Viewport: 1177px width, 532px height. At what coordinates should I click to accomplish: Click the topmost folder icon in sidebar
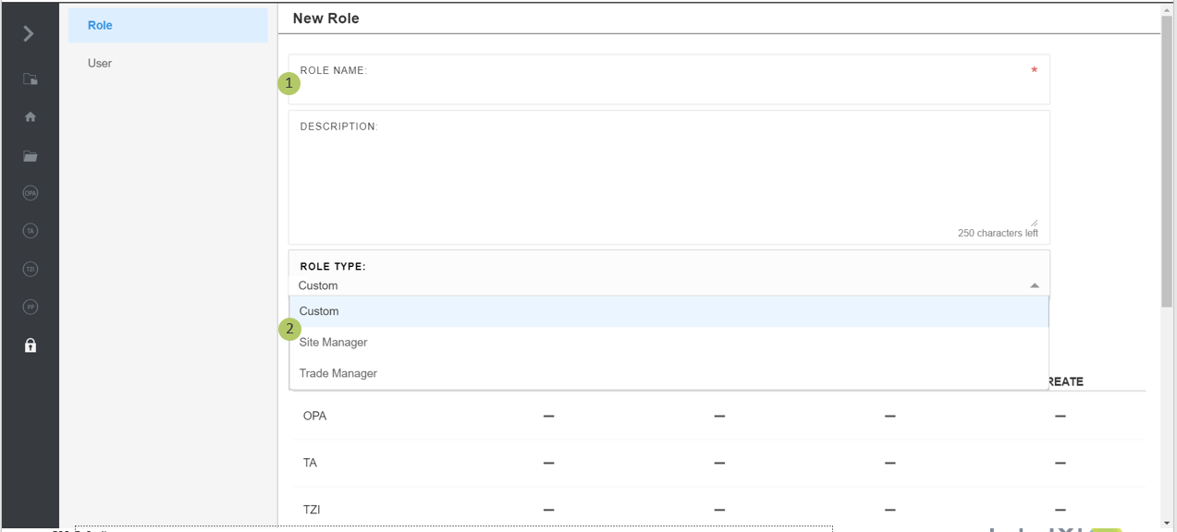point(31,79)
